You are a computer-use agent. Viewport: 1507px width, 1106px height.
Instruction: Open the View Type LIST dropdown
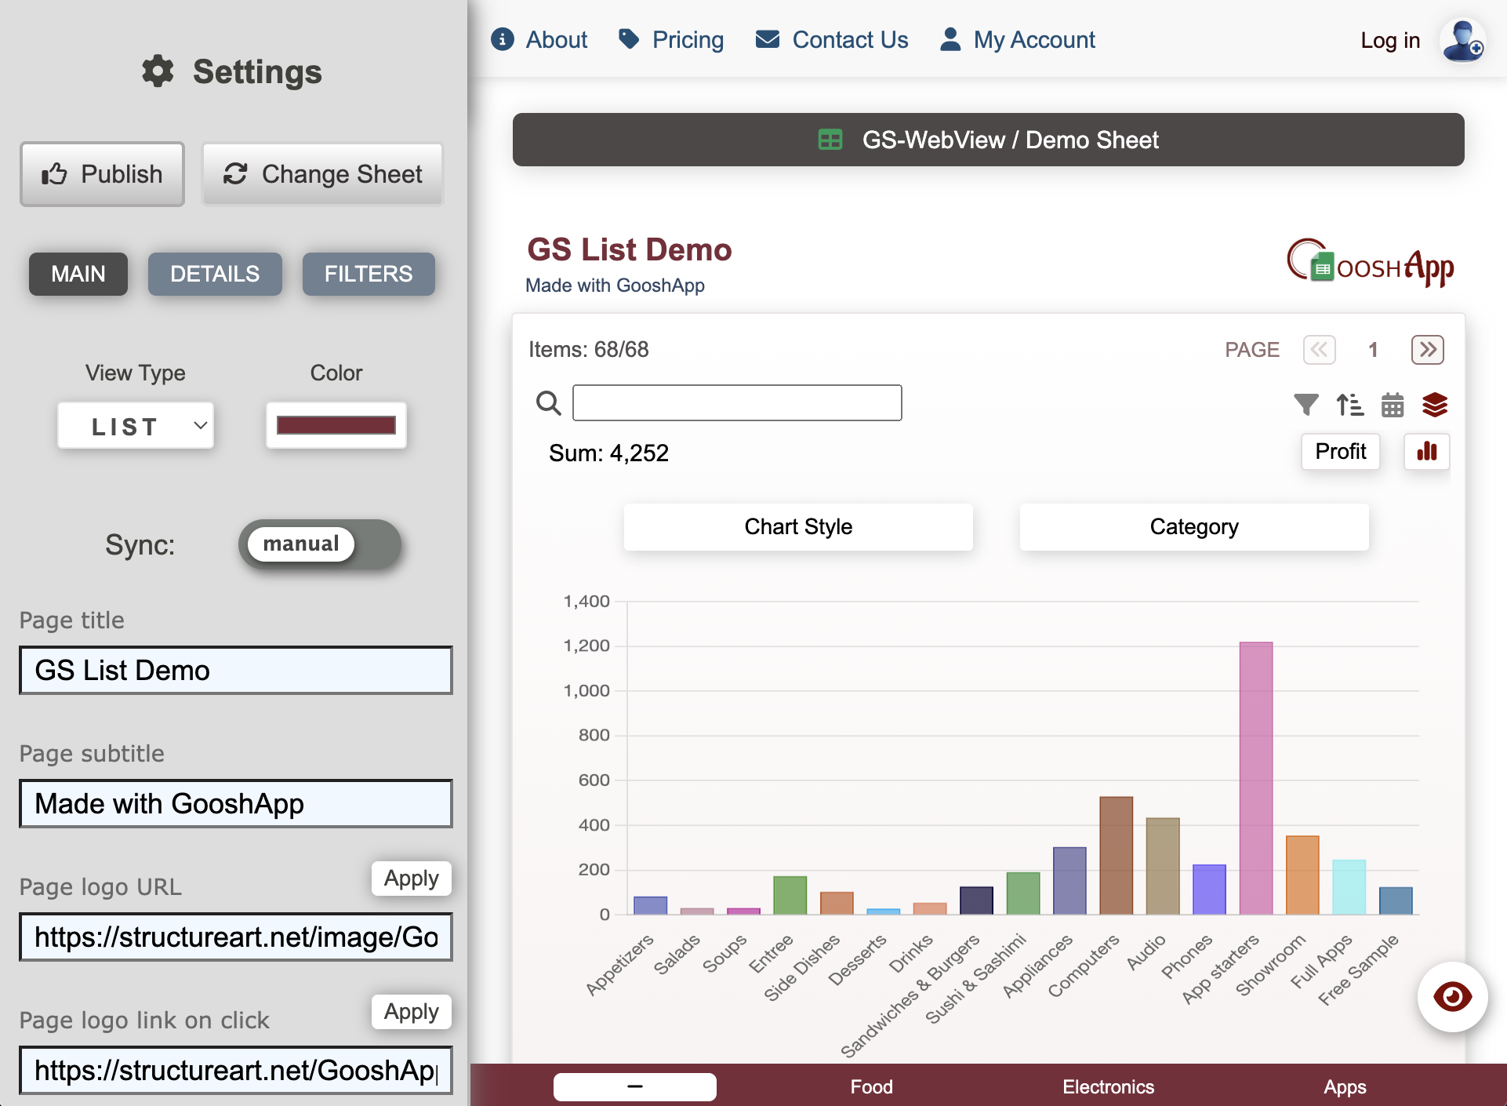click(135, 426)
